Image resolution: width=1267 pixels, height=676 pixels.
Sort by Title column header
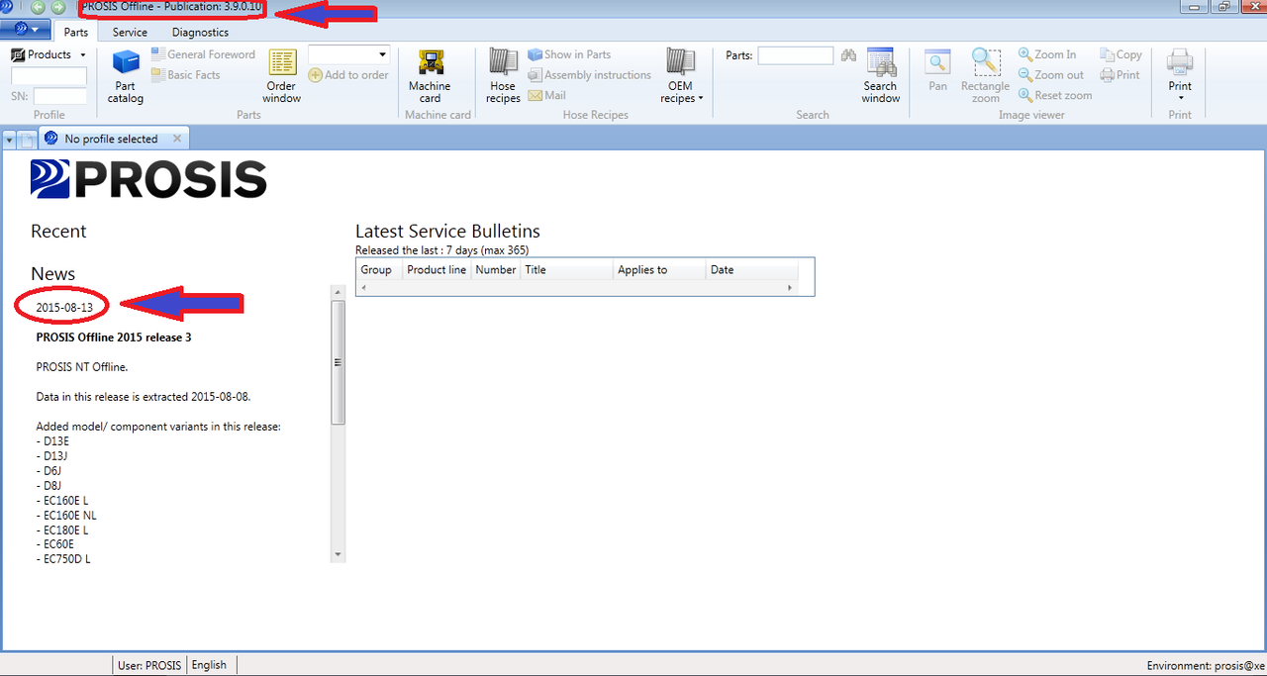(566, 269)
